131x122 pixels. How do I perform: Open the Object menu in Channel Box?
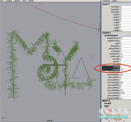[x=114, y=1]
